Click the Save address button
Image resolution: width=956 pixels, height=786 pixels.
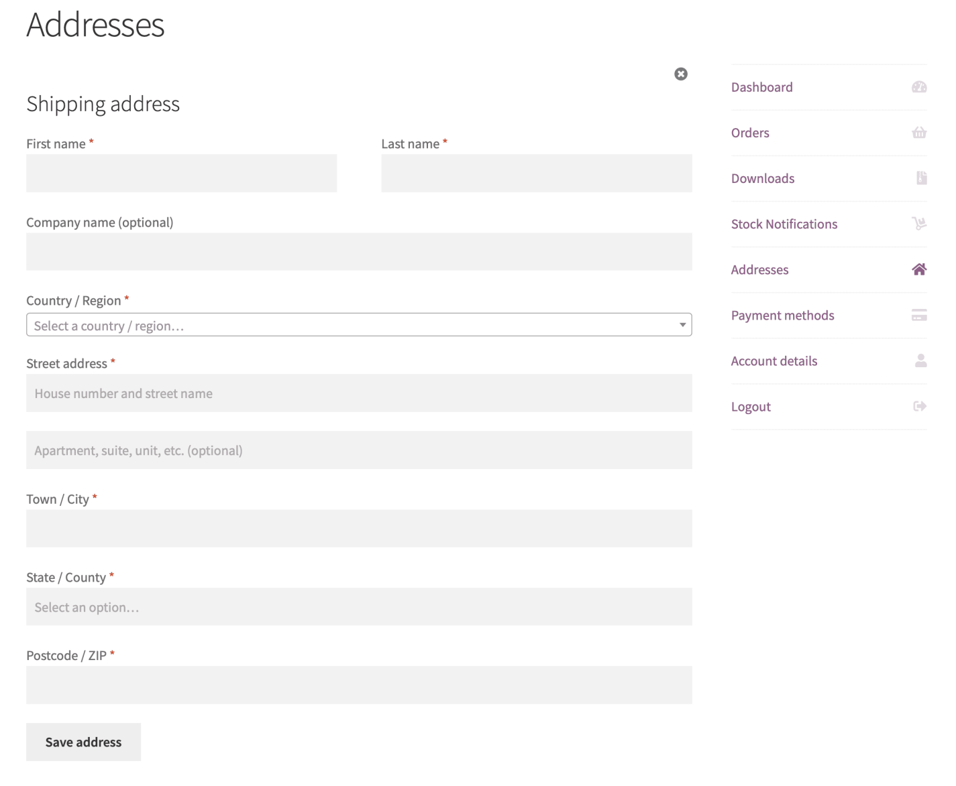[x=83, y=742]
